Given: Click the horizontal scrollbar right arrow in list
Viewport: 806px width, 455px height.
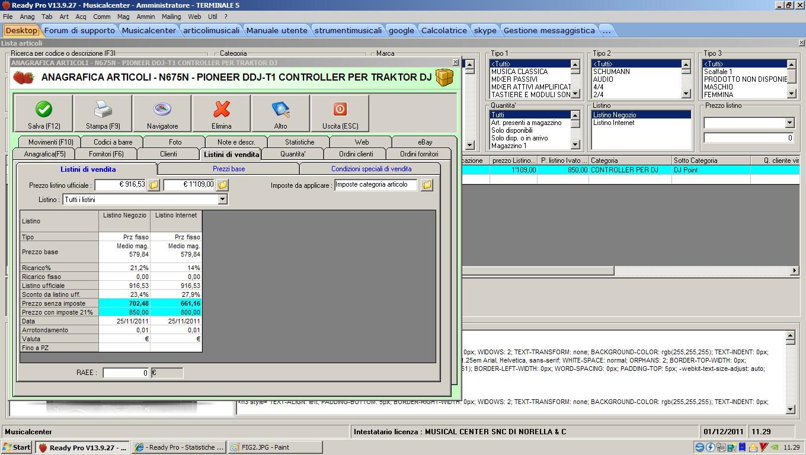Looking at the screenshot, I should pyautogui.click(x=795, y=271).
